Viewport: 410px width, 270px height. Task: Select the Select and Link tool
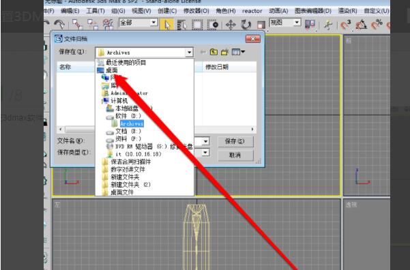coord(77,25)
